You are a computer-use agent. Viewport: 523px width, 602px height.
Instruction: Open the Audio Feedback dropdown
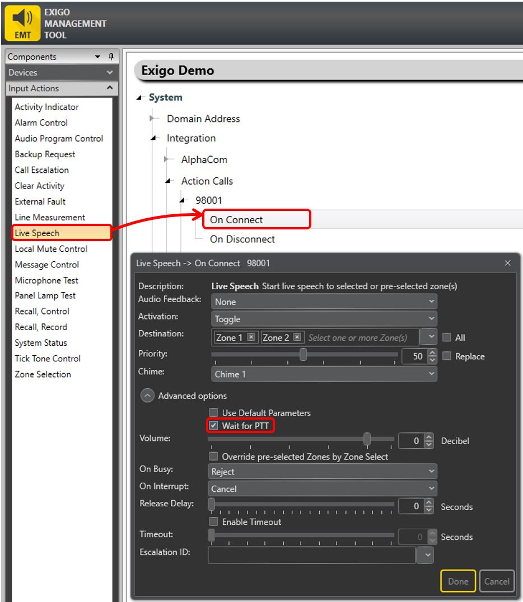coord(324,302)
